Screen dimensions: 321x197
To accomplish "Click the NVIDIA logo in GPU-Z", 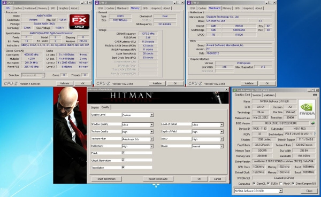I will tap(307, 109).
